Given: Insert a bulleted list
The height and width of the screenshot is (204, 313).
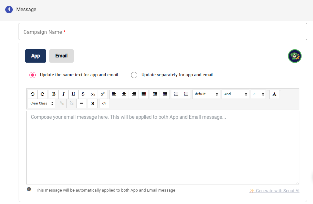Looking at the screenshot, I should coord(176,94).
